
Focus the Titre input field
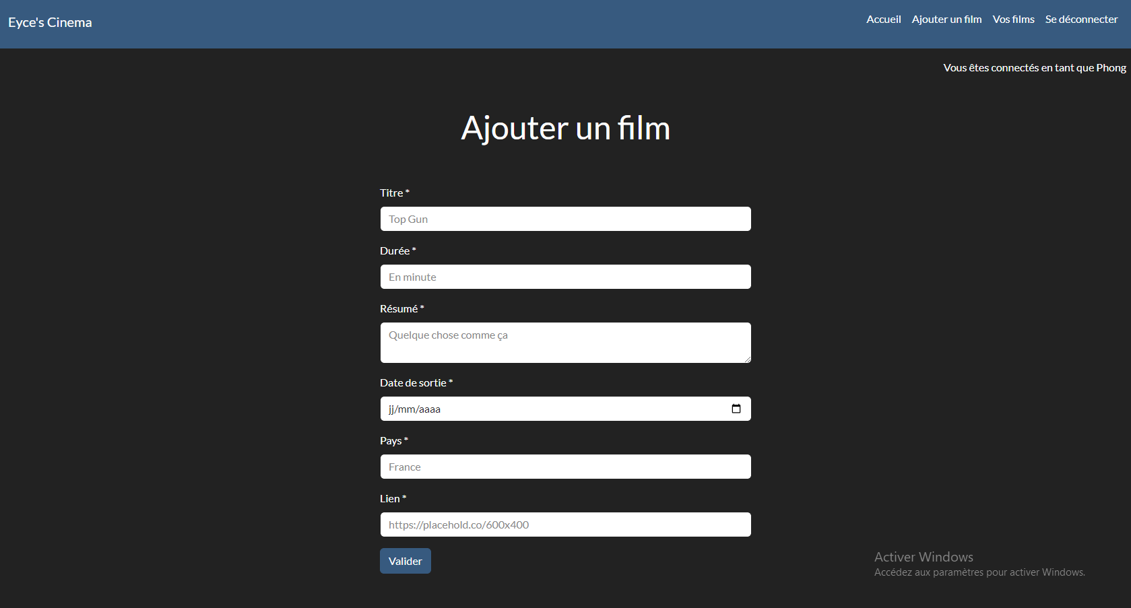565,219
